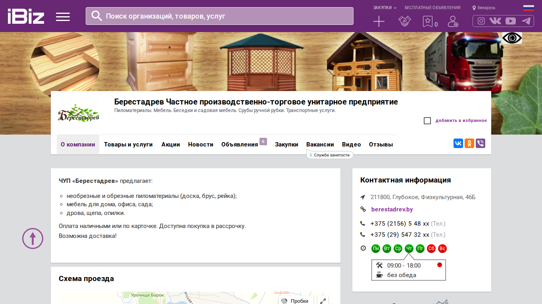Select the Ср weekday circle
This screenshot has height=304, width=542.
[398, 249]
